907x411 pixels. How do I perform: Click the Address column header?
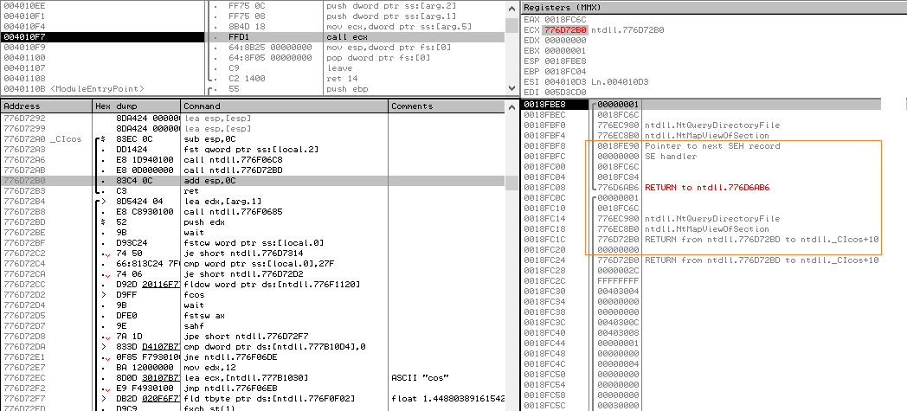coord(45,106)
